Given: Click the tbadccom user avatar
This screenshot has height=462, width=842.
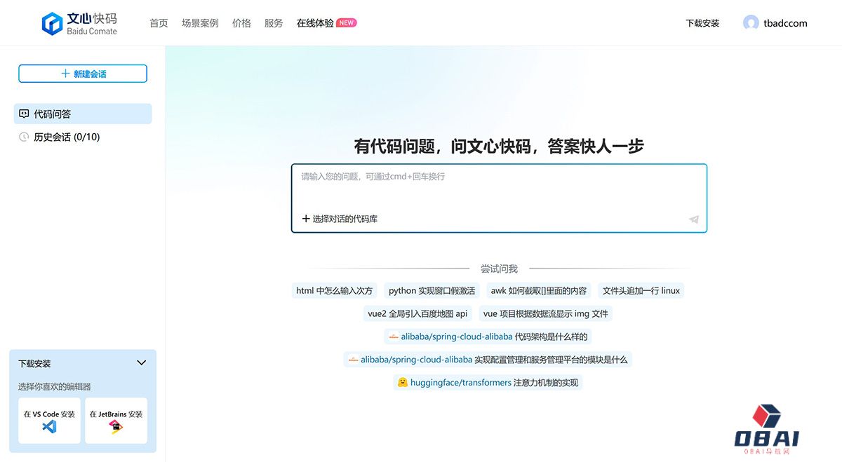Looking at the screenshot, I should (749, 22).
